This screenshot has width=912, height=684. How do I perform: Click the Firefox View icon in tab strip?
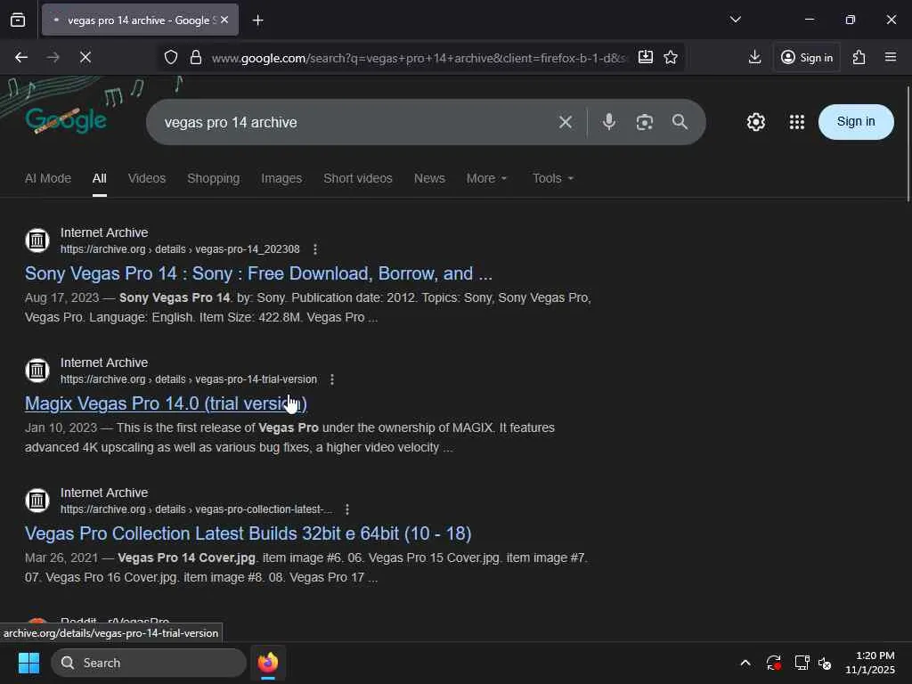18,20
